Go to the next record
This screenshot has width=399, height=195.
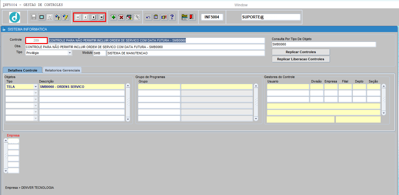tap(94, 17)
